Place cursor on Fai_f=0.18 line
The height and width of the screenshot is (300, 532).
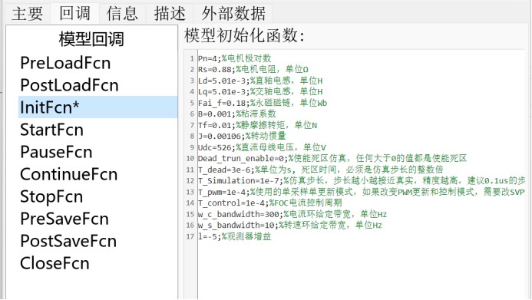(263, 103)
